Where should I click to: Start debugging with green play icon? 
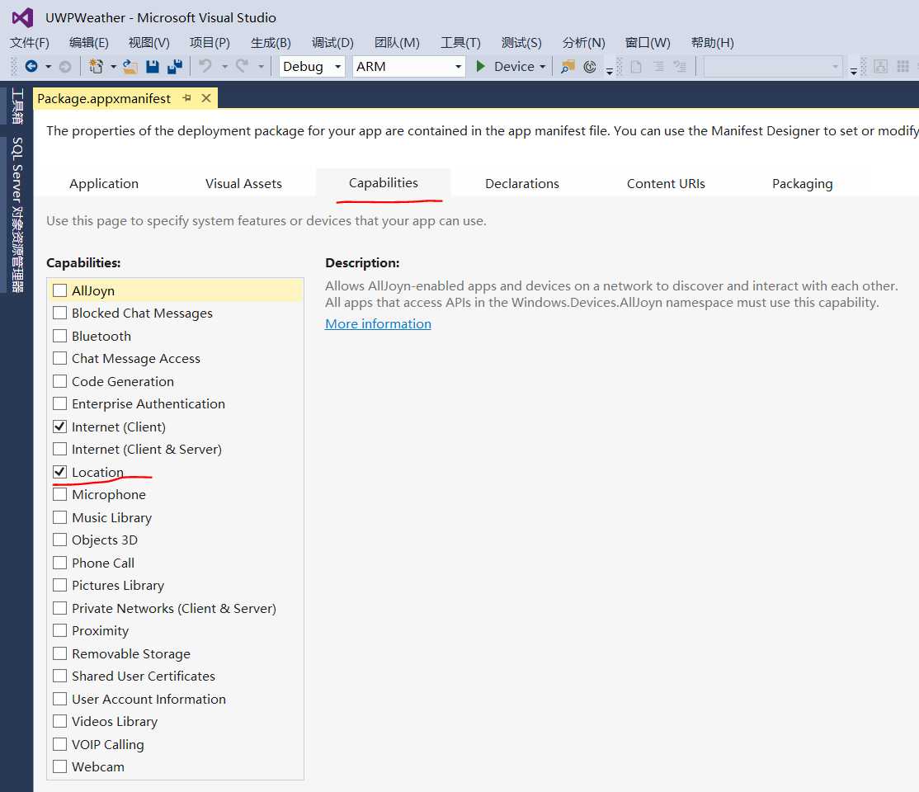pos(481,66)
